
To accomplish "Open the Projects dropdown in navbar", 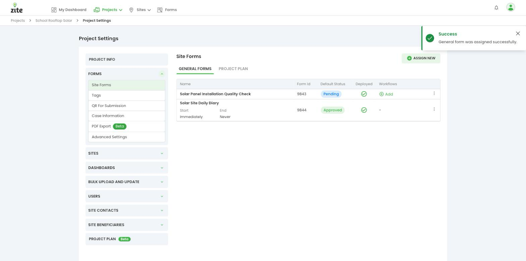I will (108, 10).
